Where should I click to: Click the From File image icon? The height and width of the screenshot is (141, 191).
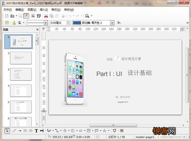pos(122,131)
